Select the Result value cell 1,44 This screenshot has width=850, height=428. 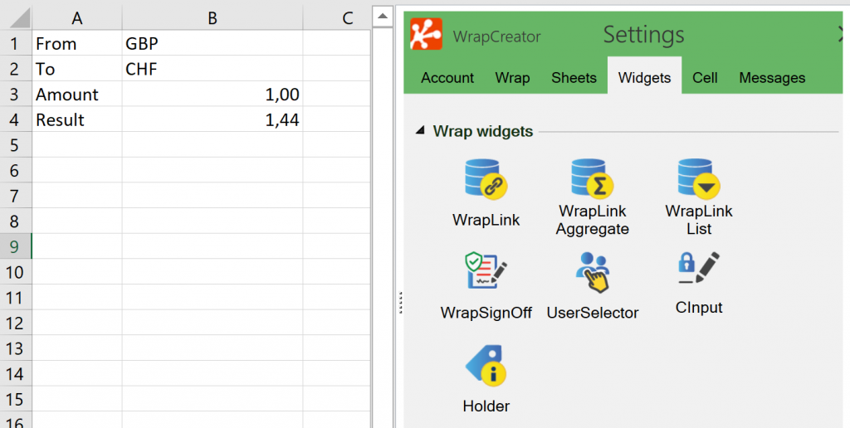point(212,119)
